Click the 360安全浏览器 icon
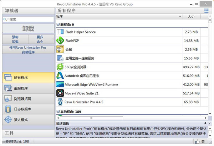This screenshot has width=214, height=146. click(60, 67)
